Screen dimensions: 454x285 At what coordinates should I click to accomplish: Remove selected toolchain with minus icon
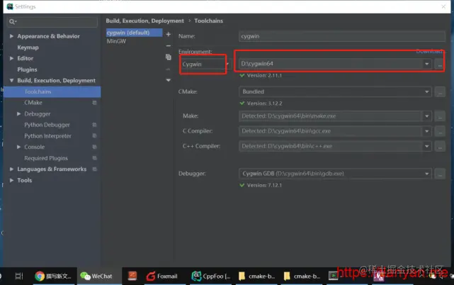(169, 46)
